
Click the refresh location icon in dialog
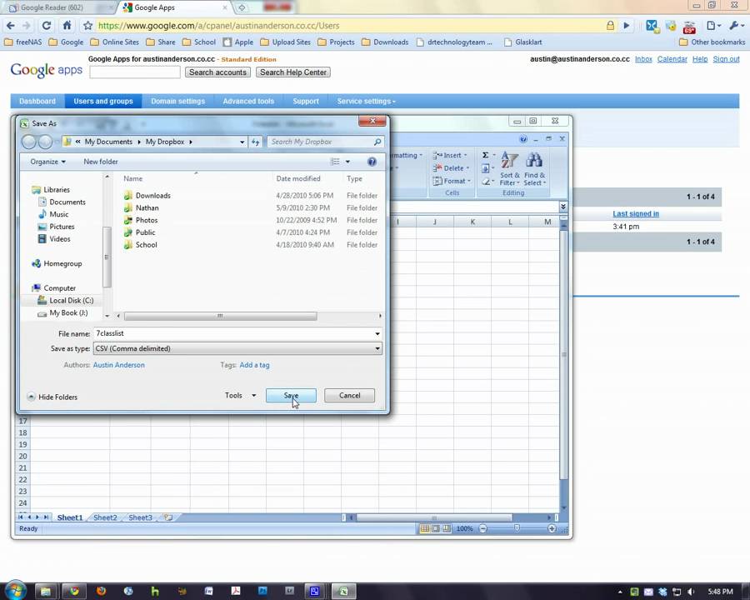(256, 142)
